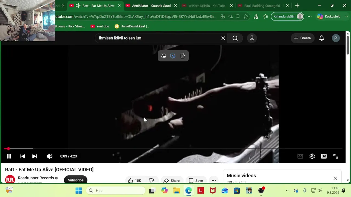The height and width of the screenshot is (197, 351).
Task: Click the right icon in video hover toolbar
Action: point(183,56)
